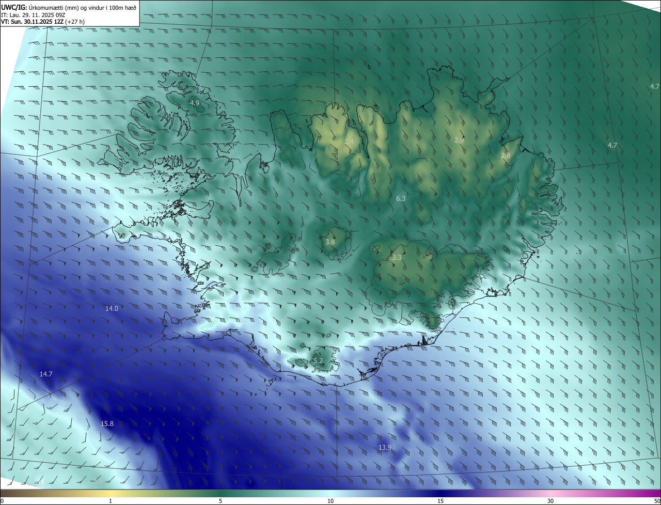
Task: Click the 4.9 value over the Westfjords
Action: pyautogui.click(x=195, y=103)
